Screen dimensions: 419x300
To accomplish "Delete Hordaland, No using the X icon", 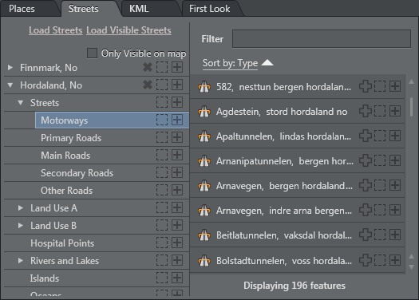I will click(148, 85).
